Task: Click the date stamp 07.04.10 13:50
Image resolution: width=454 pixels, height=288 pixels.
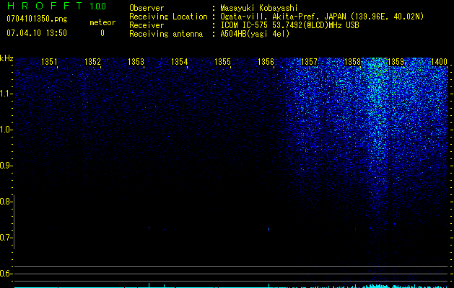Action: tap(37, 33)
